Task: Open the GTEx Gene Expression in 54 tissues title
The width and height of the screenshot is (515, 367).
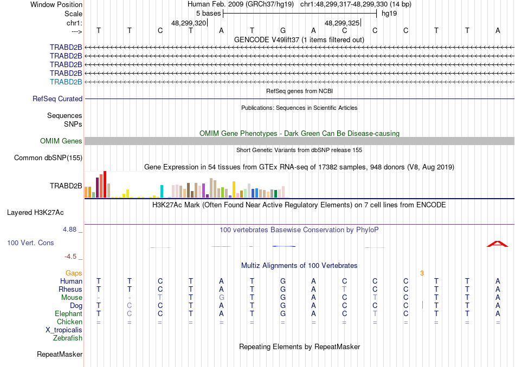Action: pos(299,167)
